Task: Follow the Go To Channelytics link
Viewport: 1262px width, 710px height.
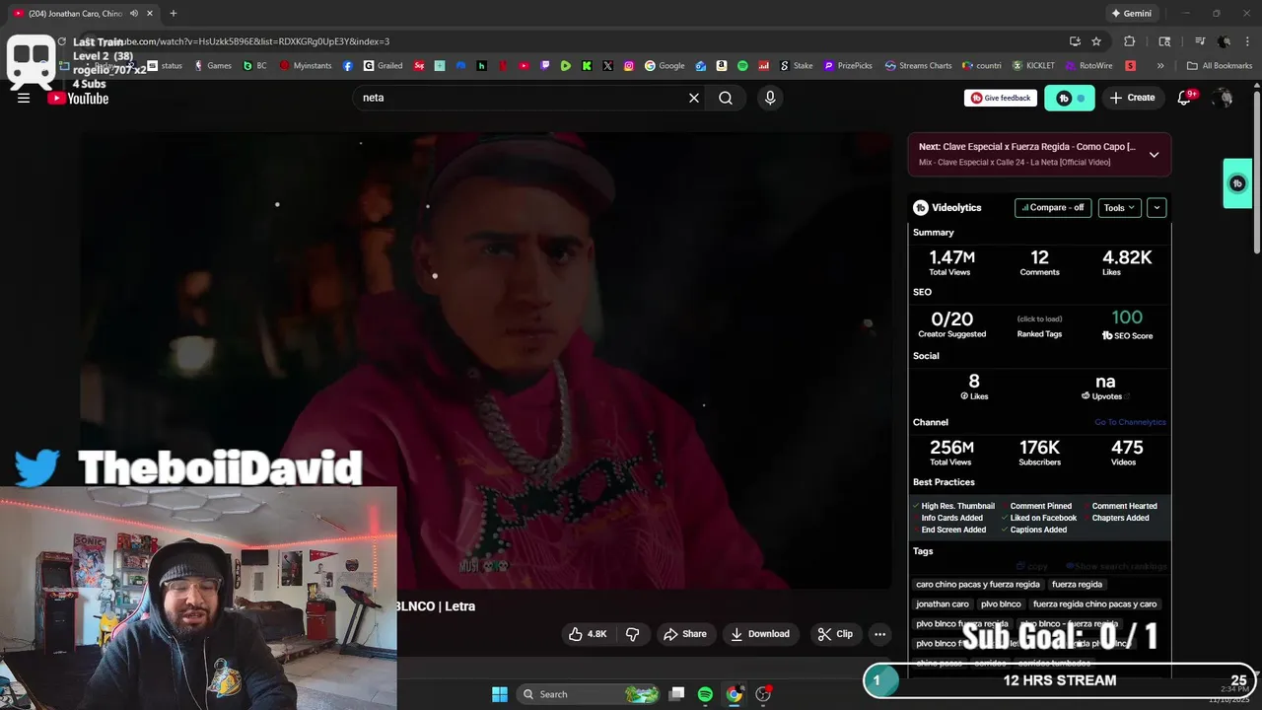Action: tap(1130, 422)
